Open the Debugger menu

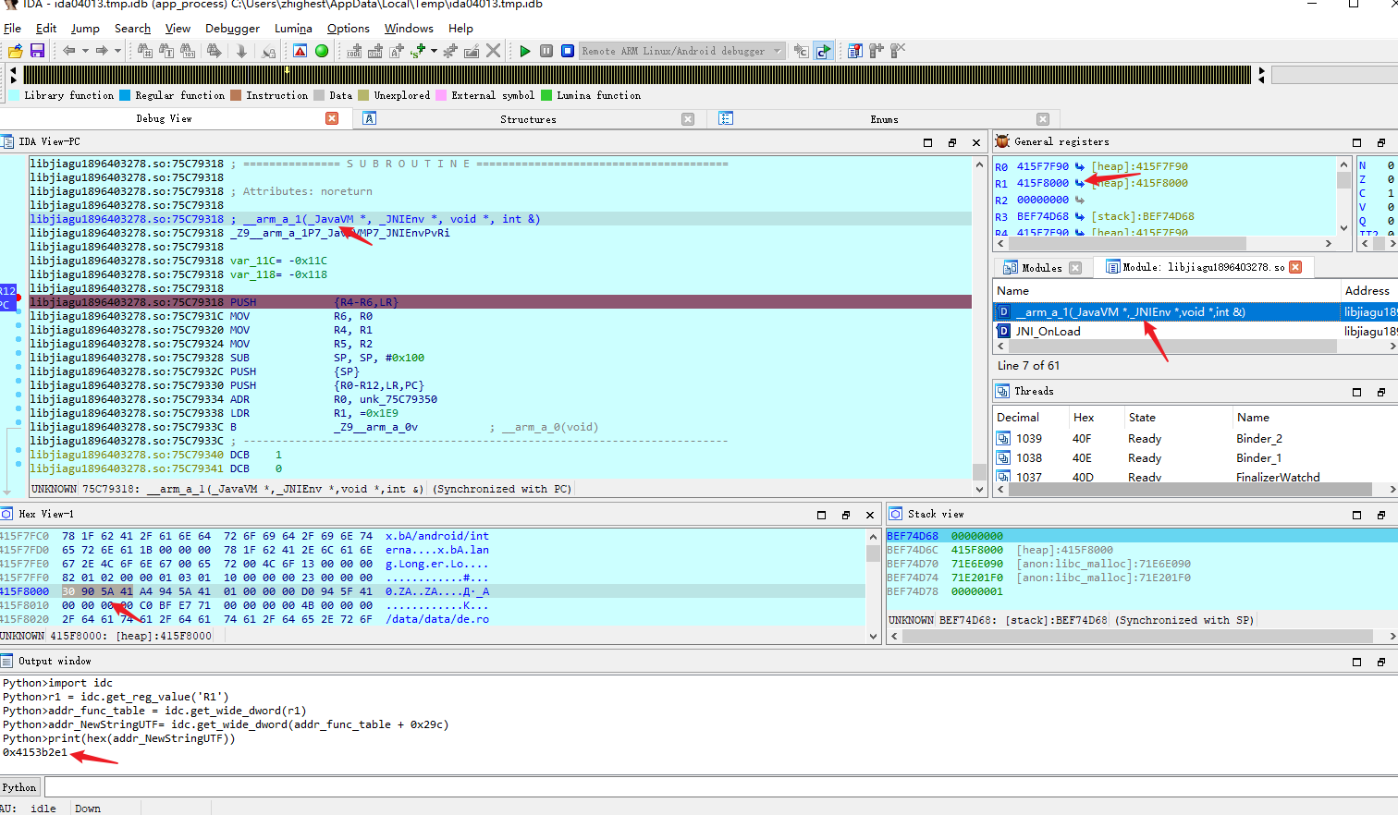pyautogui.click(x=232, y=29)
